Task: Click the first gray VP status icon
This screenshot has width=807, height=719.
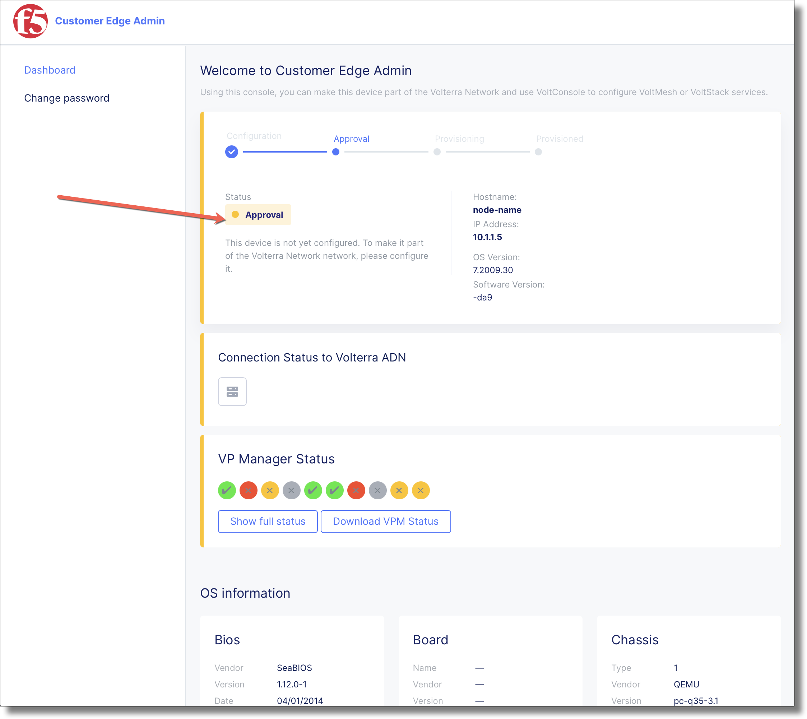Action: (x=292, y=490)
